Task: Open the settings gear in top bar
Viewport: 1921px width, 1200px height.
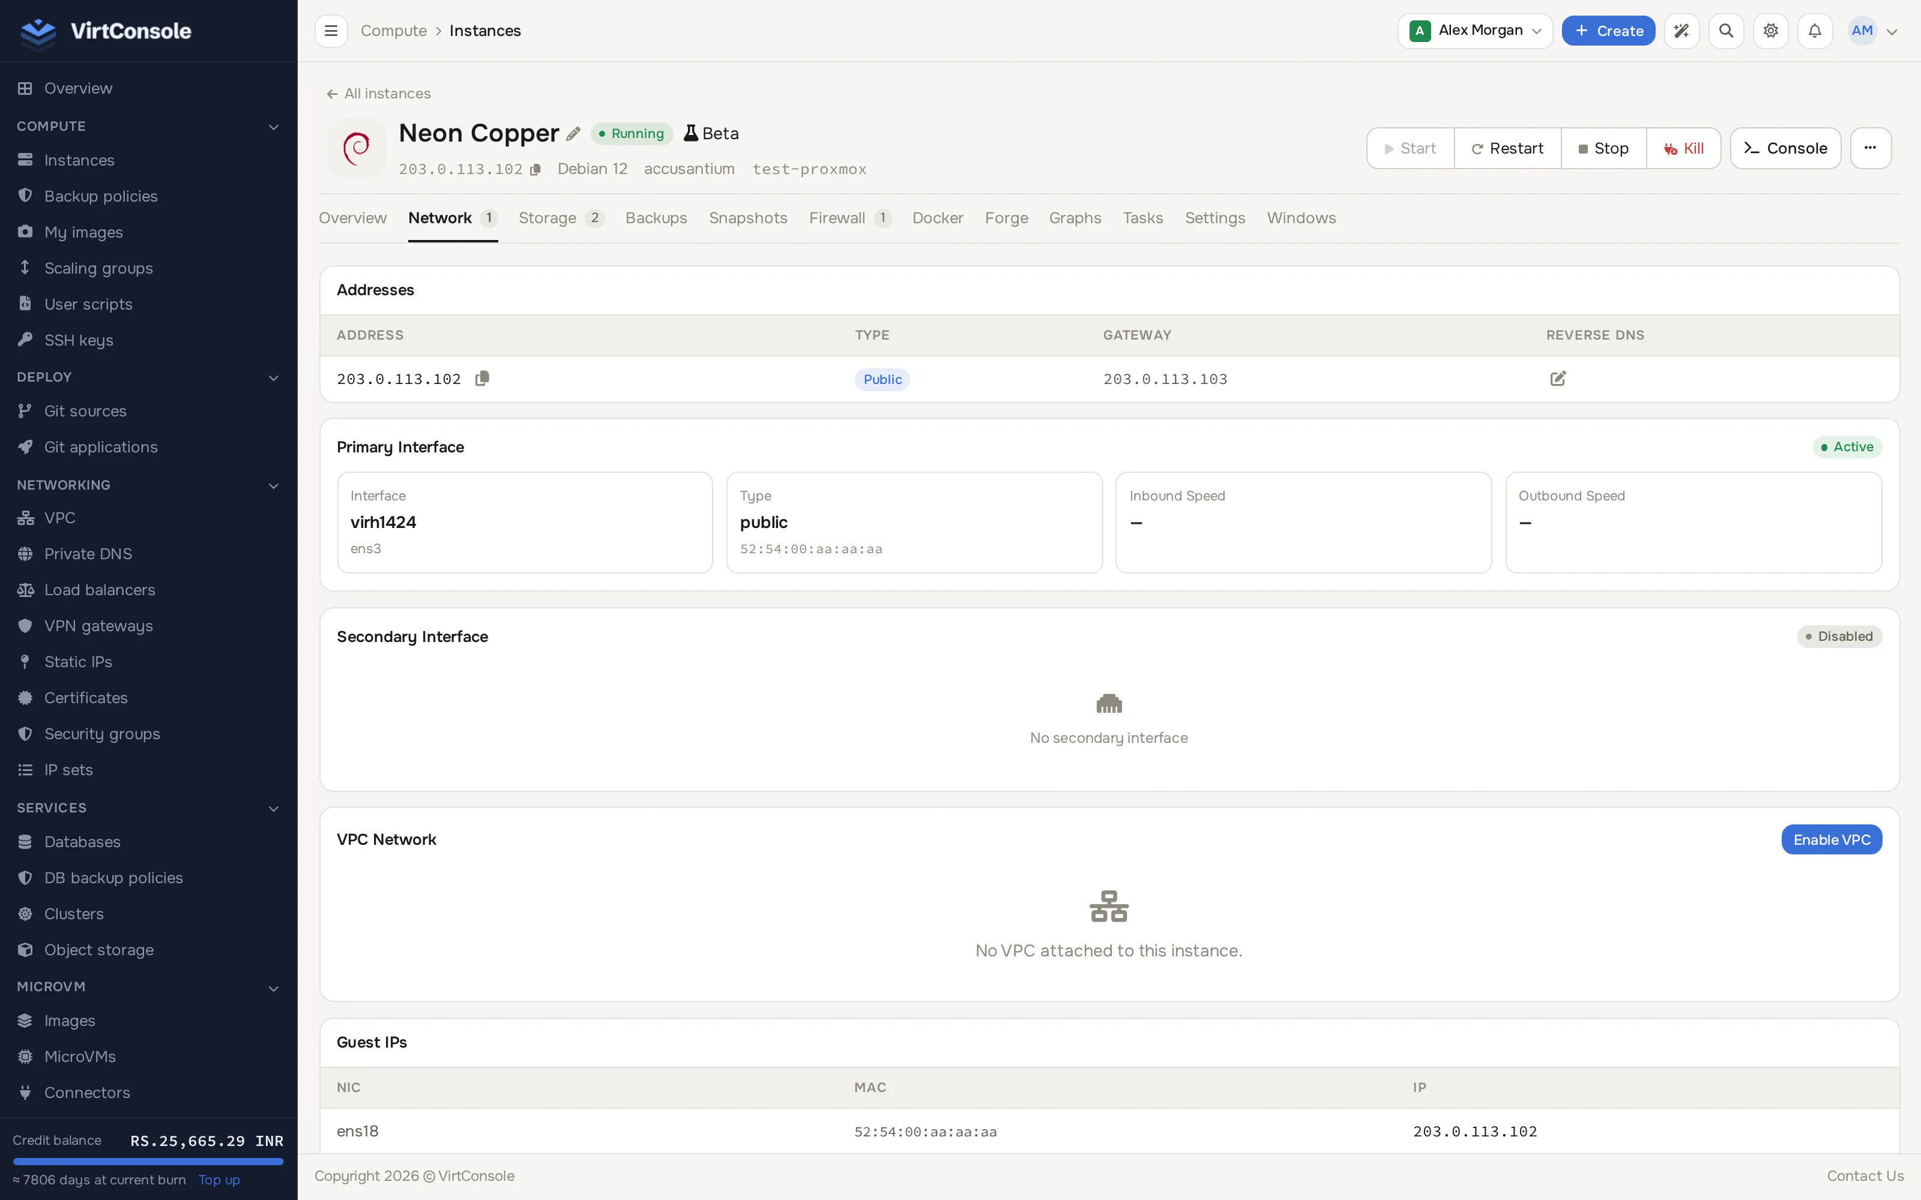Action: pos(1770,31)
